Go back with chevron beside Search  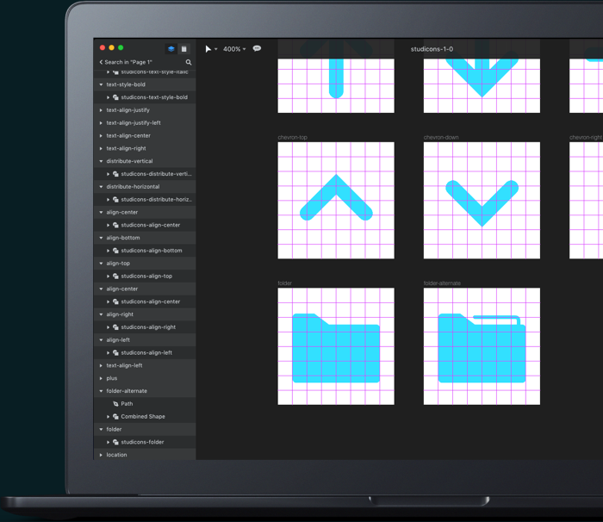click(x=101, y=62)
